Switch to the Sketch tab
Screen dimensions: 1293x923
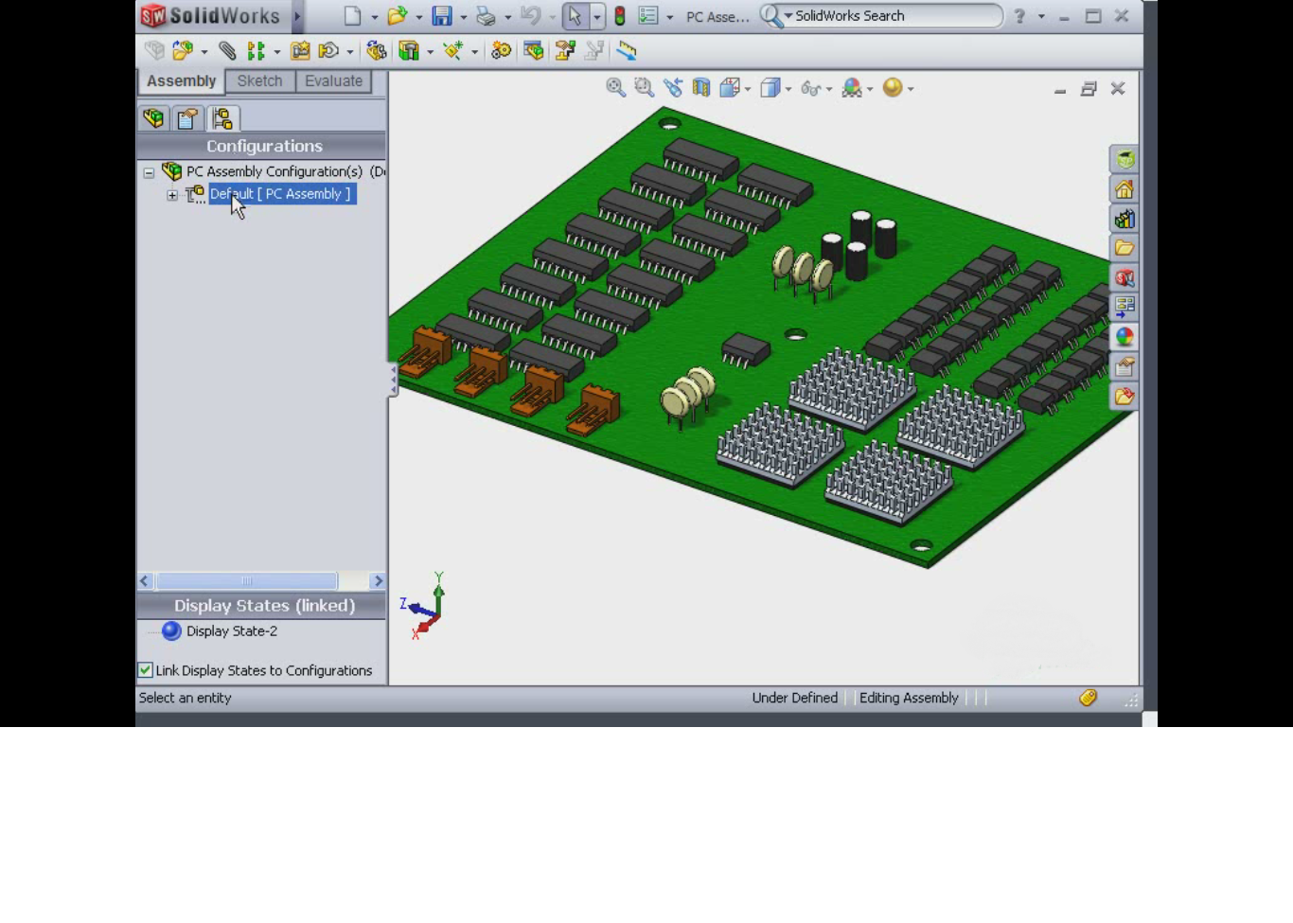point(259,81)
